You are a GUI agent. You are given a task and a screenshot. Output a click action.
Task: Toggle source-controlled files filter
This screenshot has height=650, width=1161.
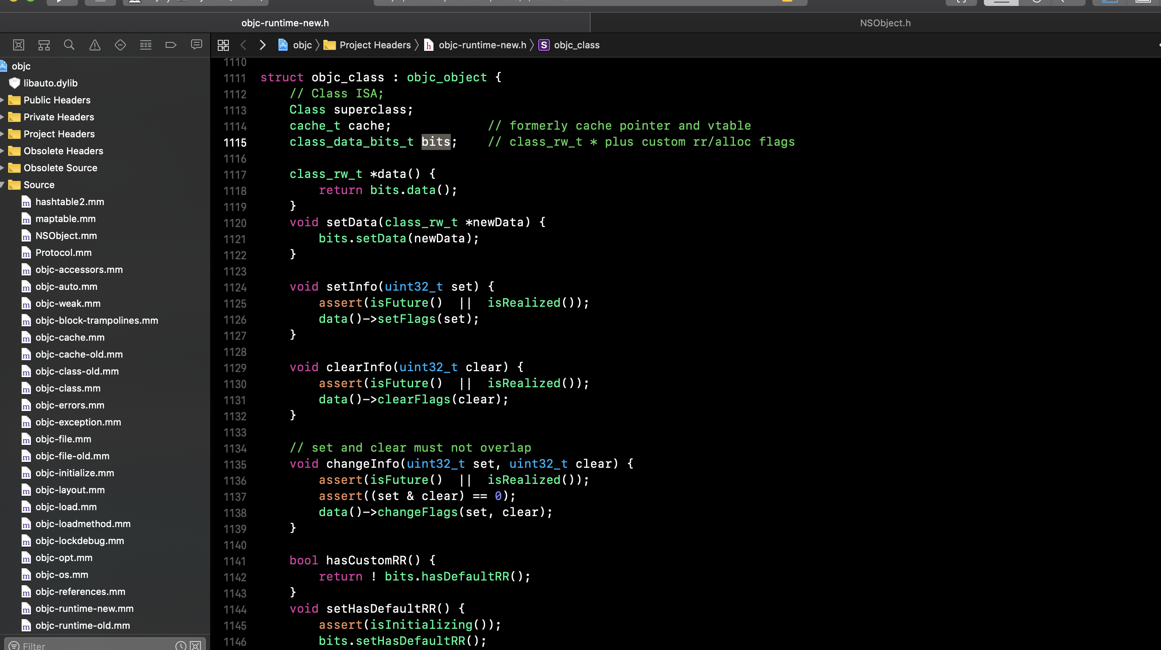click(x=196, y=645)
